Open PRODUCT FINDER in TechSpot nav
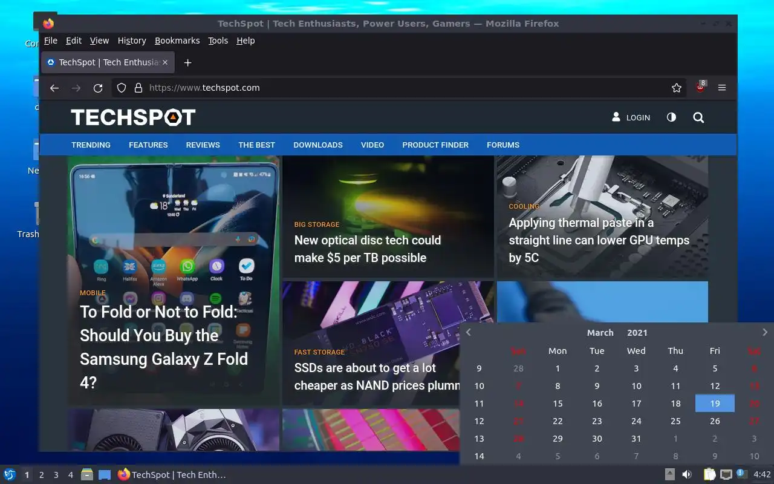 (x=435, y=145)
